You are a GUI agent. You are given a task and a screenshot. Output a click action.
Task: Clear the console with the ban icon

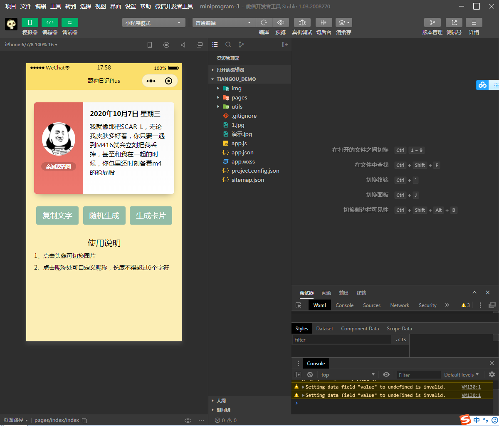(310, 374)
